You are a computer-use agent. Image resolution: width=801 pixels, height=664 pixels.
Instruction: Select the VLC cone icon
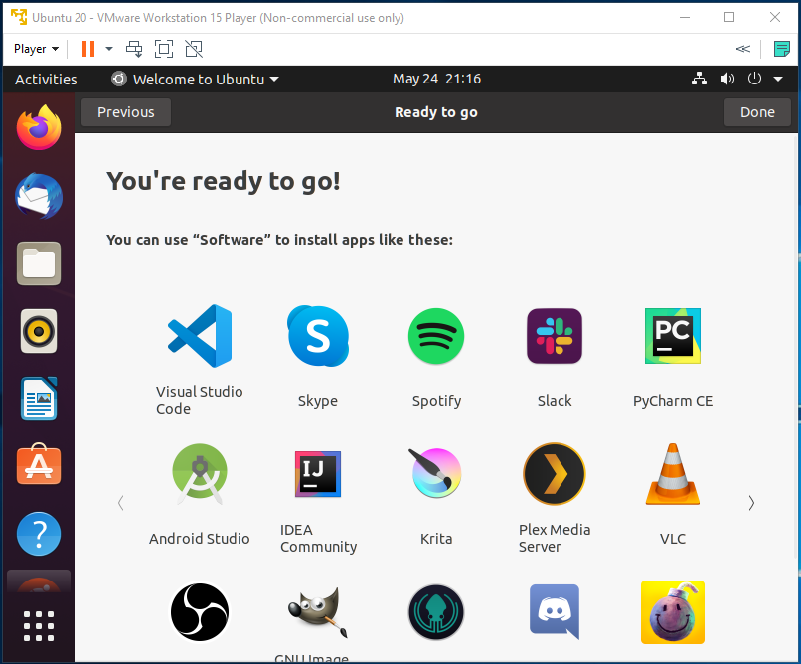[673, 474]
